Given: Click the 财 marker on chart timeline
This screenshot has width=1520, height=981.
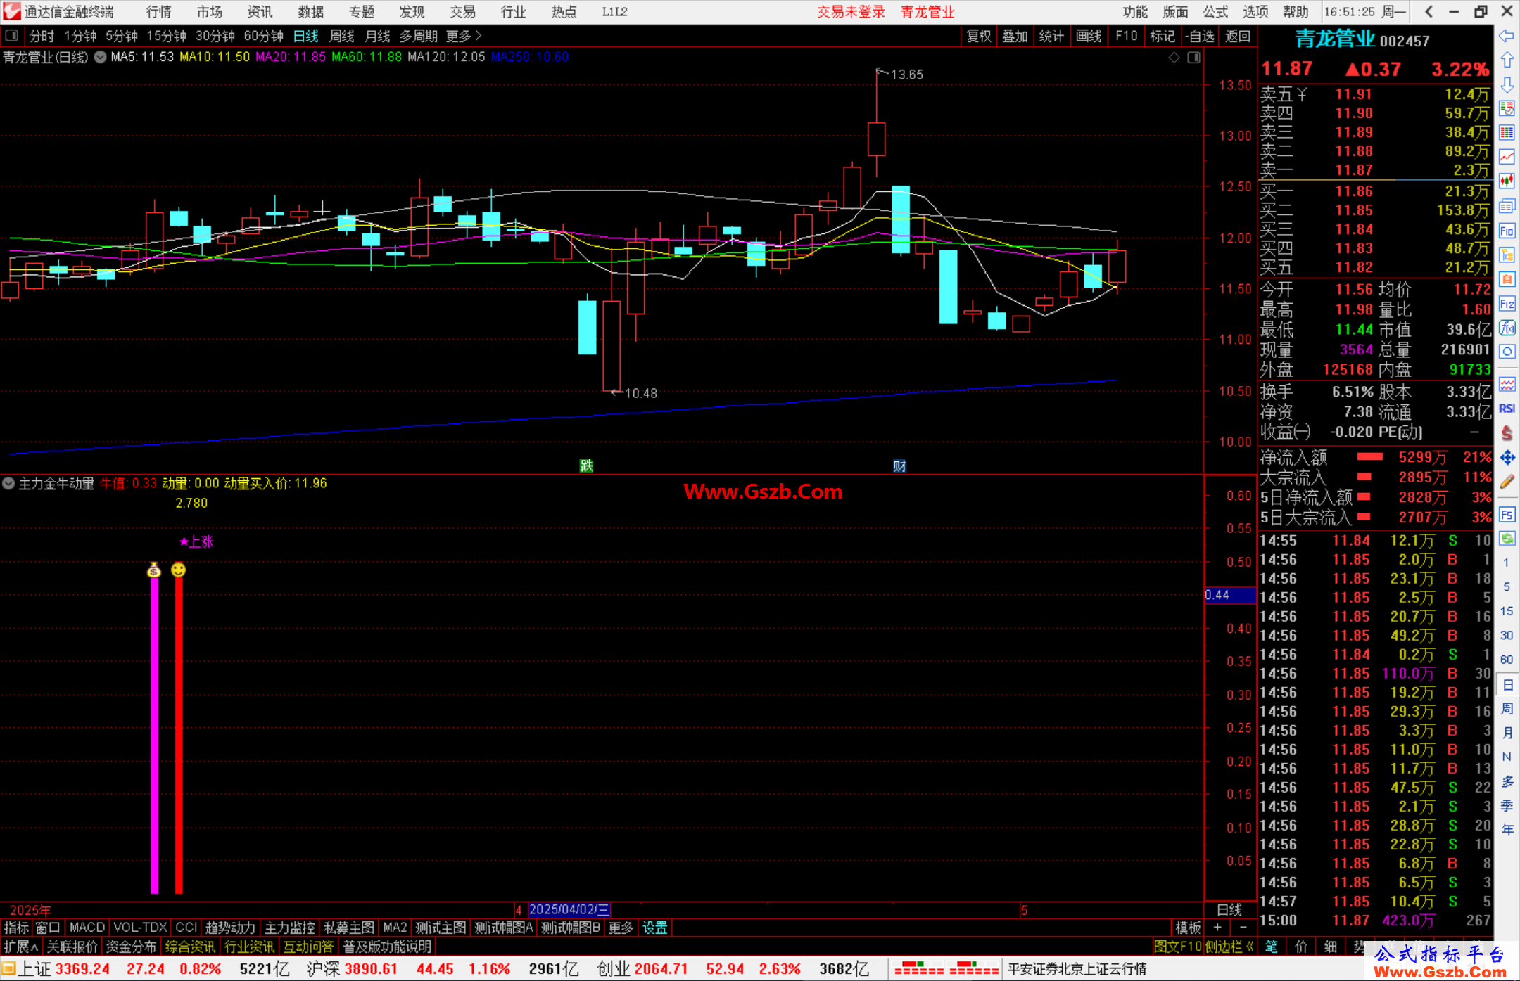Looking at the screenshot, I should (899, 466).
